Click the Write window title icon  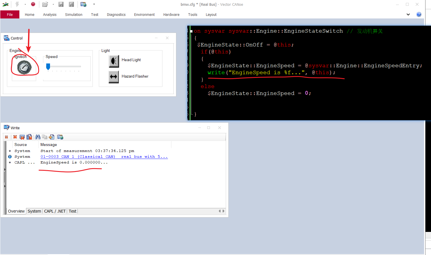coord(6,127)
